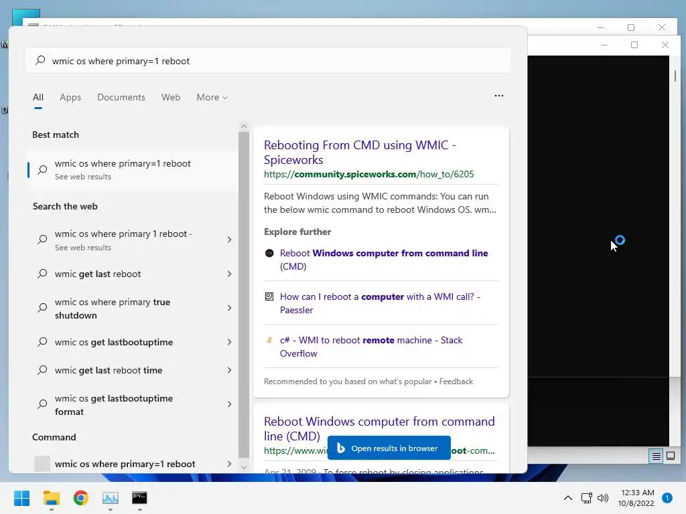The height and width of the screenshot is (514, 686).
Task: Launch Google Chrome from the taskbar
Action: (81, 498)
